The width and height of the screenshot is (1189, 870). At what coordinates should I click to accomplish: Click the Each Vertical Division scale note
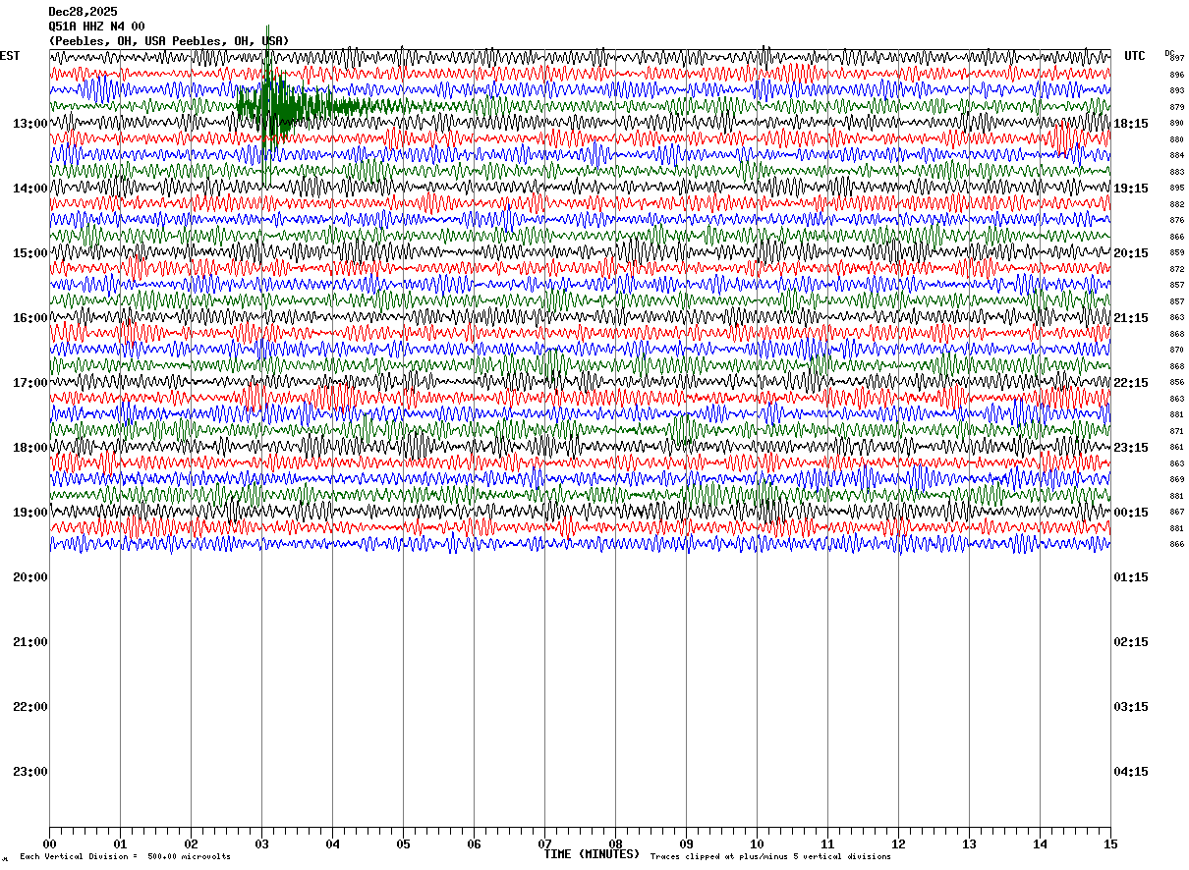click(x=125, y=857)
